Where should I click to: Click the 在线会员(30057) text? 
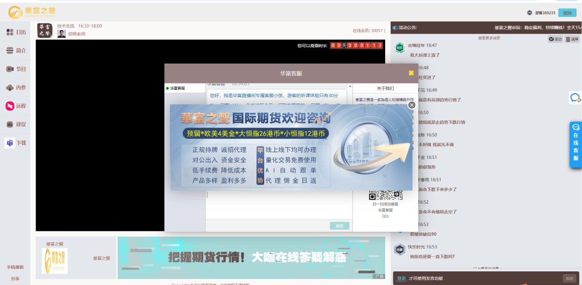(369, 31)
